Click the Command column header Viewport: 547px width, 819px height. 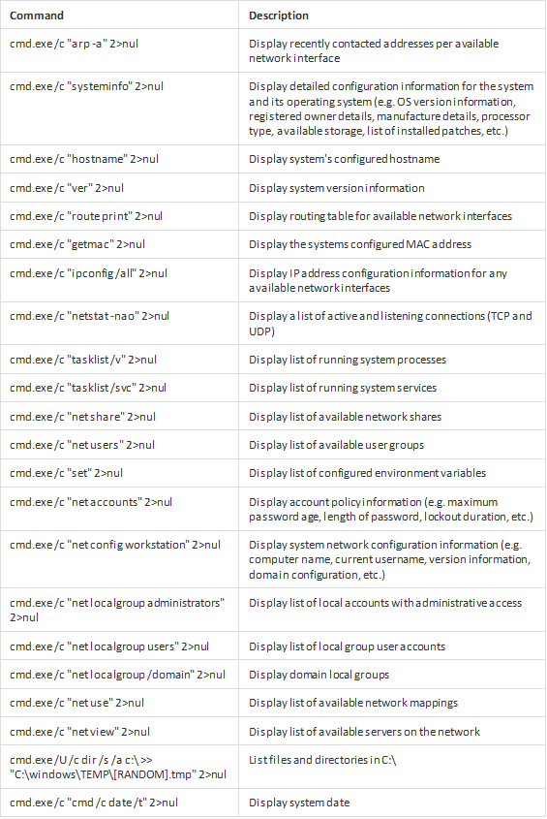tap(37, 16)
